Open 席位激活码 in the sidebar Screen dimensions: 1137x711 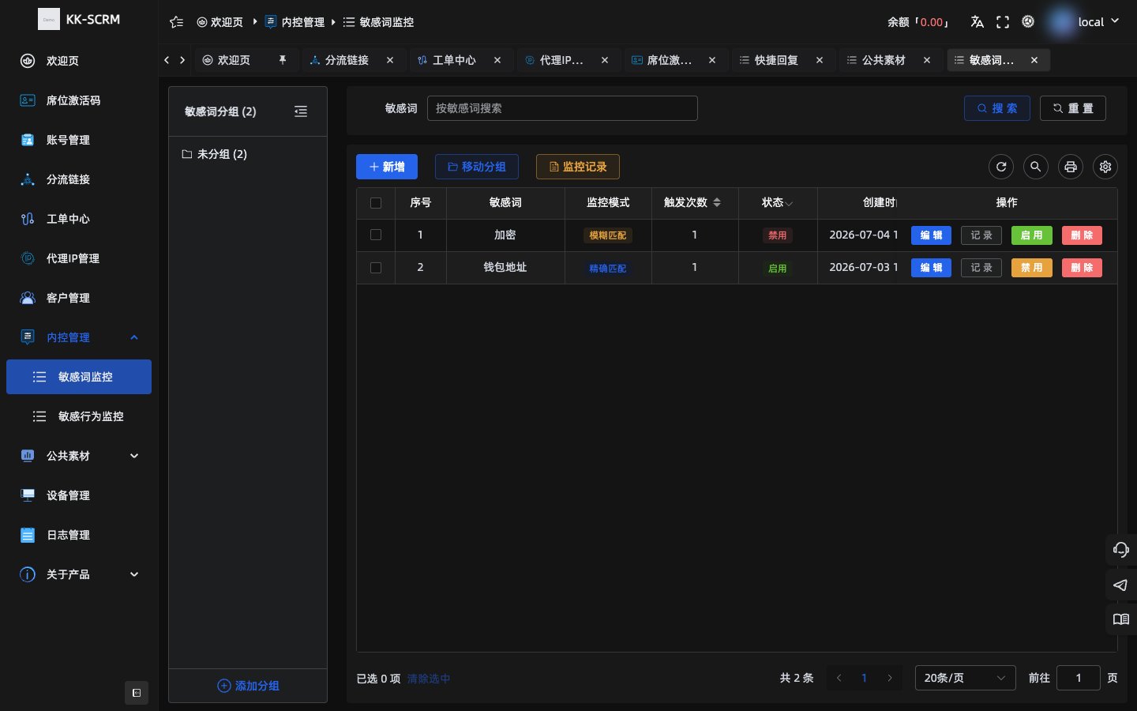79,100
